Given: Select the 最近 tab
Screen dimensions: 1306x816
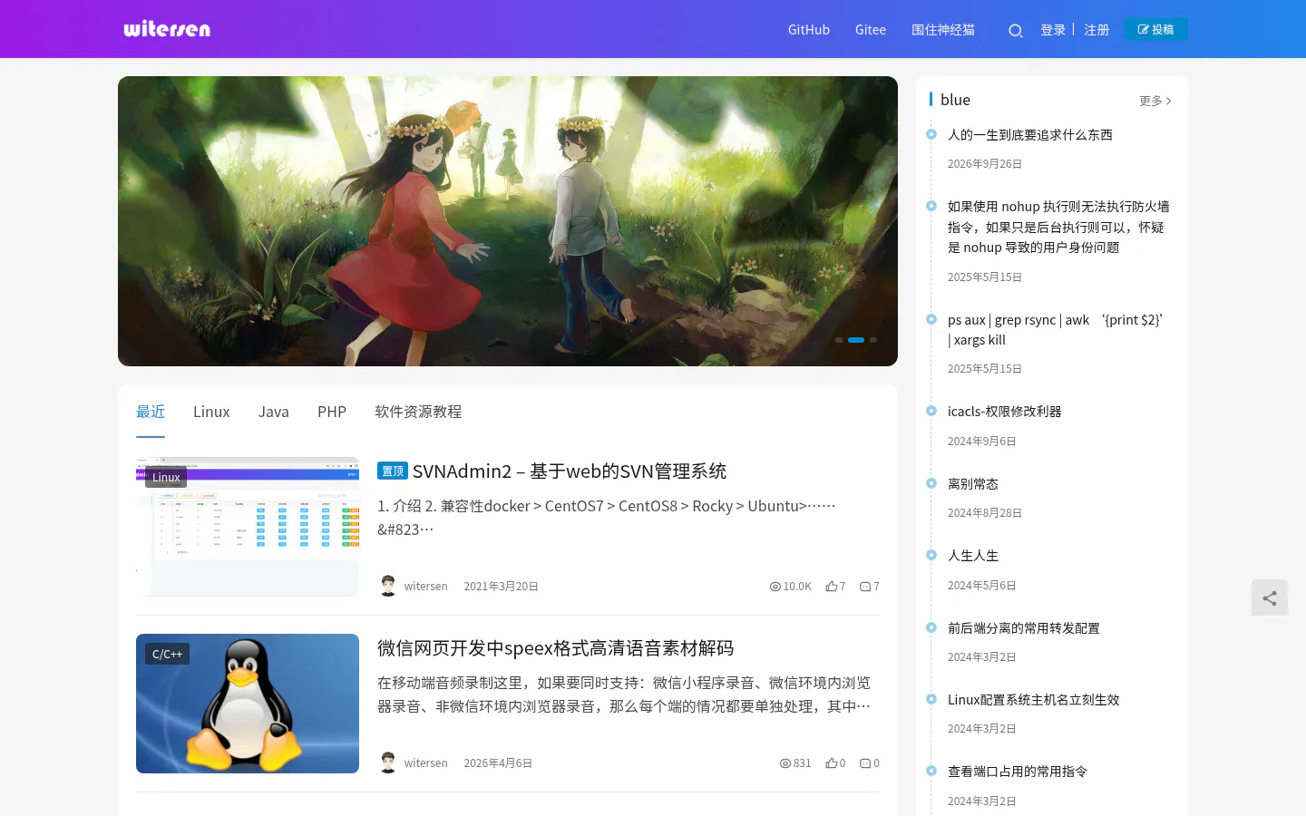Looking at the screenshot, I should [x=151, y=412].
